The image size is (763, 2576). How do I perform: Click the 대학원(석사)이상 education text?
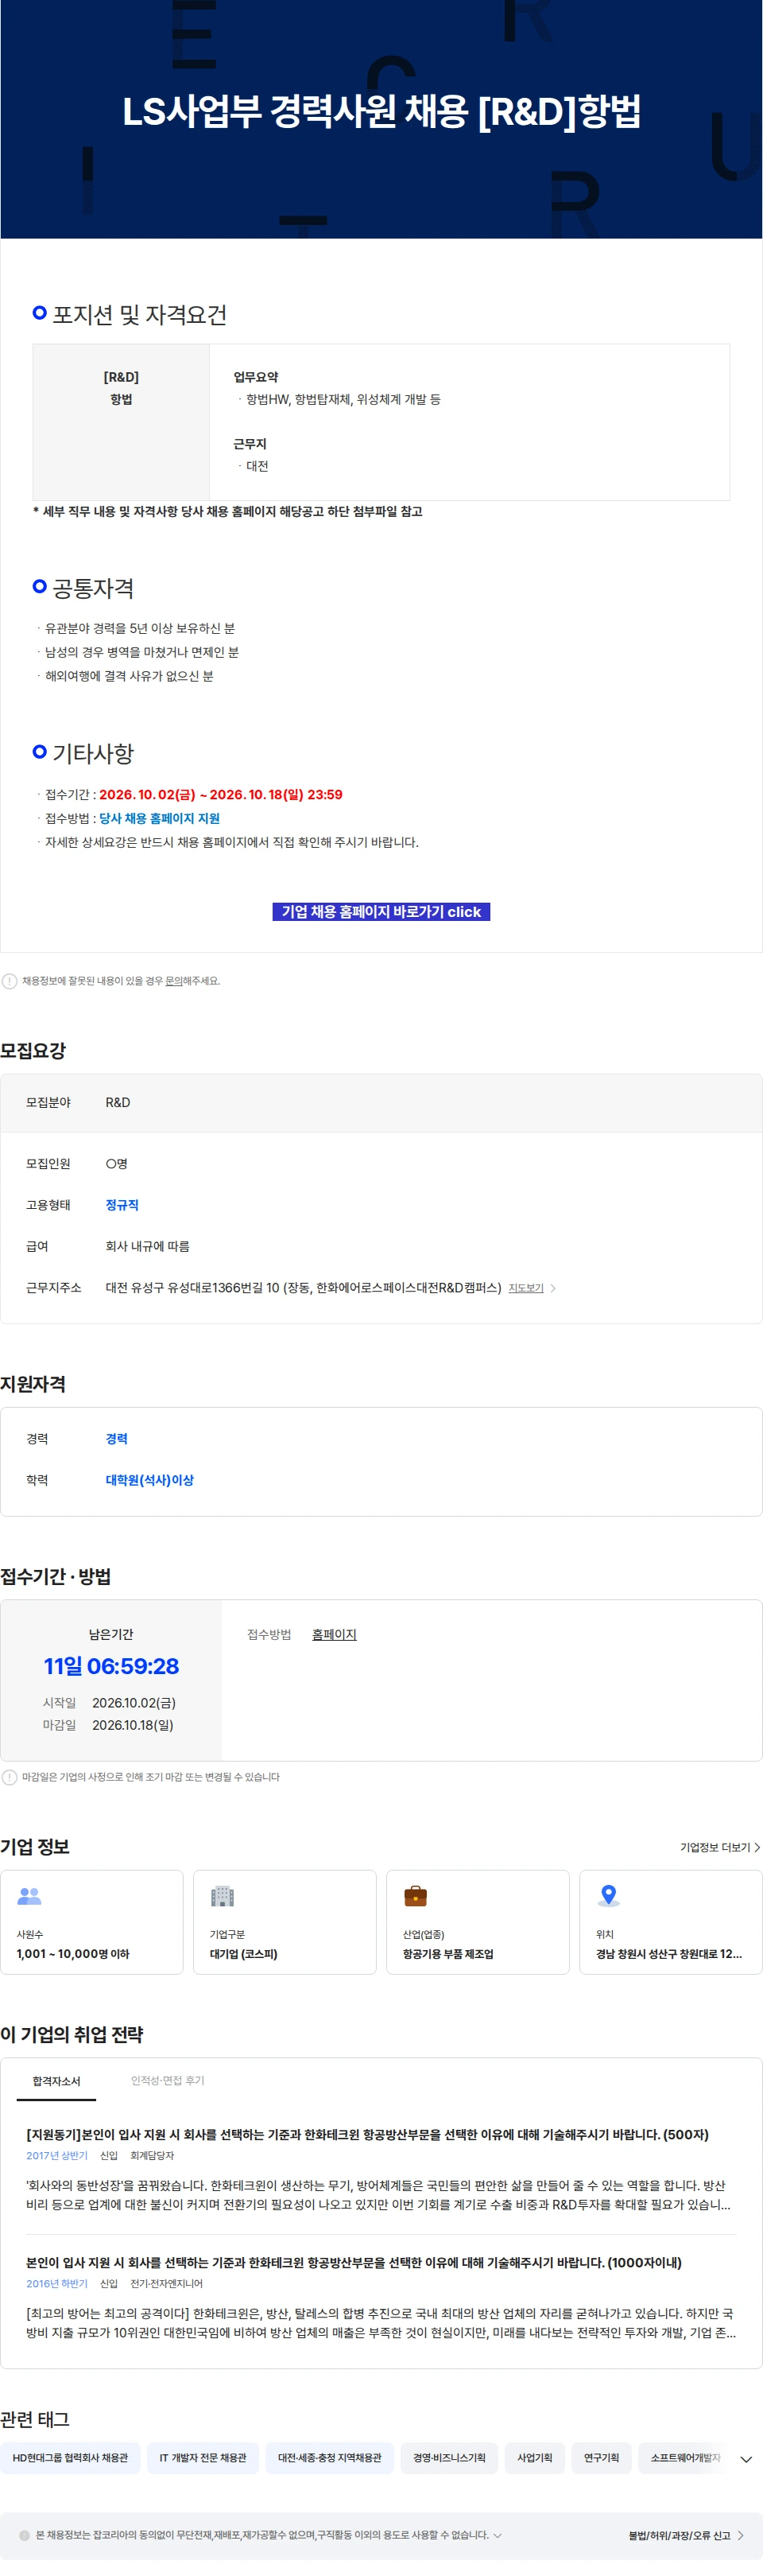(150, 1480)
